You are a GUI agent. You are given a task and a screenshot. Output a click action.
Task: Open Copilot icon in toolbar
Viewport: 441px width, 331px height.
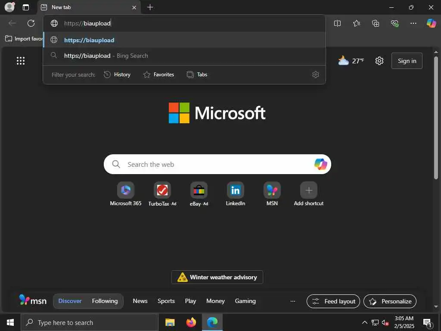(432, 23)
